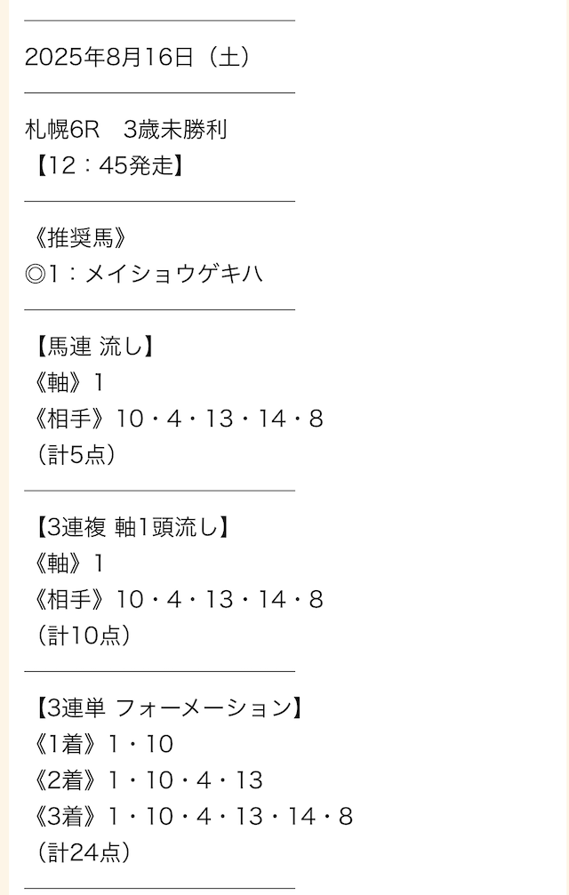Screen dimensions: 569x895
Task: Select the 《推奨馬》 heading
Action: click(76, 238)
